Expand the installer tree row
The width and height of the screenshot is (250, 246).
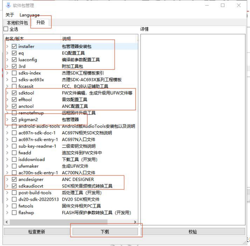coord(7,46)
